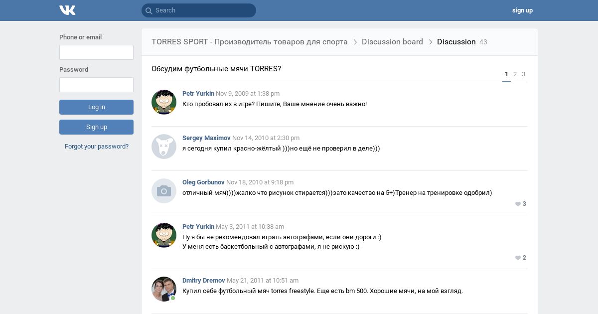Click timestamp May 3, 2011 at 10:38 am
This screenshot has height=314, width=598.
tap(250, 227)
